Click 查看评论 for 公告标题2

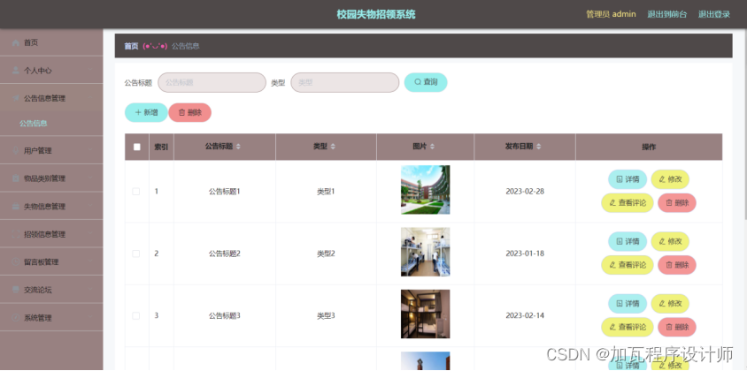click(628, 265)
